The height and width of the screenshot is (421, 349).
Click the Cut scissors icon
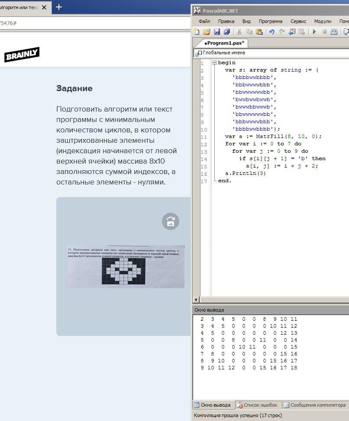click(239, 32)
